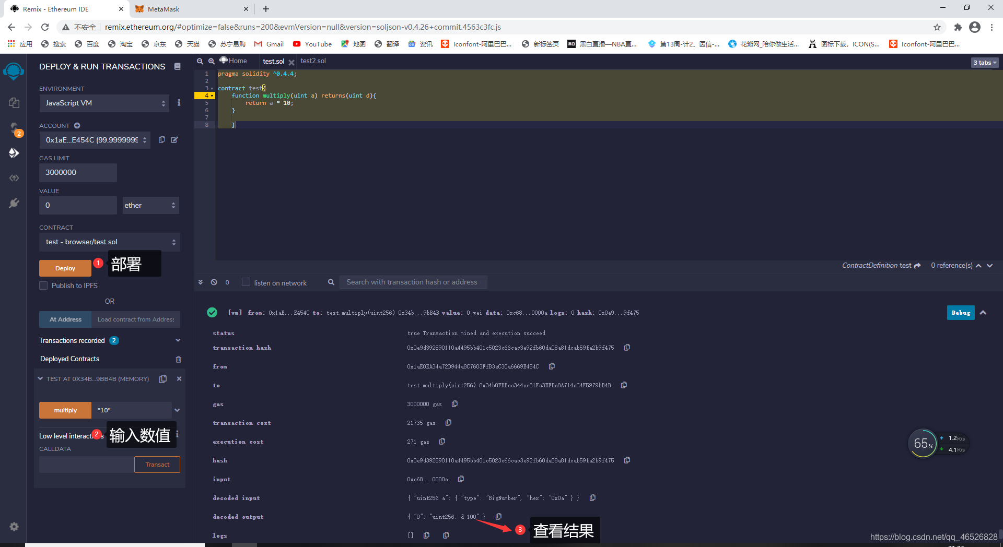Open the Environment JavaScript VM dropdown
1003x547 pixels.
coord(104,103)
